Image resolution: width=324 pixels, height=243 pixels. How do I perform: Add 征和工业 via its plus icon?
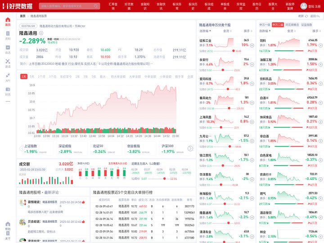tap(252, 45)
